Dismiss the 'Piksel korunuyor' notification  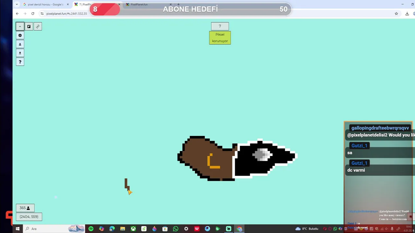point(220,38)
